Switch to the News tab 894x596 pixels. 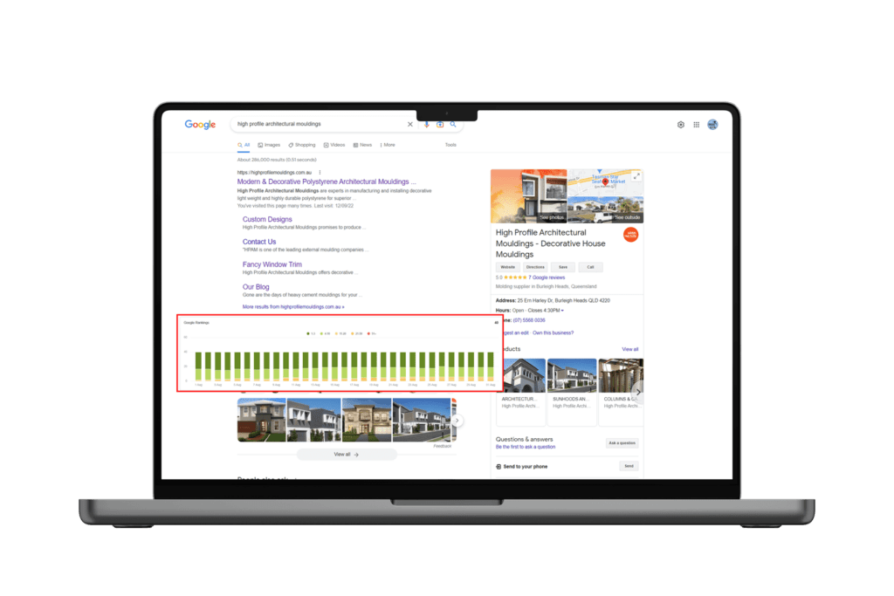pos(362,146)
